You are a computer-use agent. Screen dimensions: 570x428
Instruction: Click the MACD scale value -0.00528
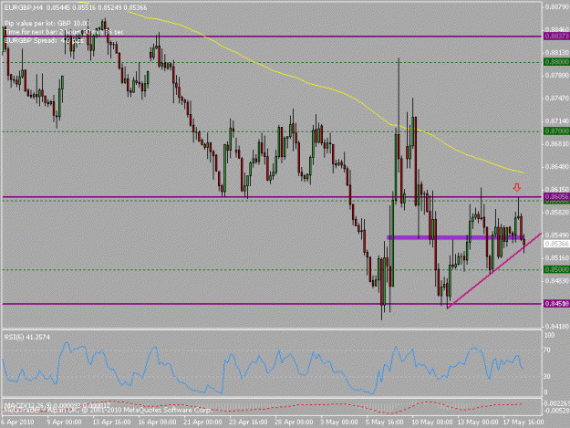coord(556,411)
